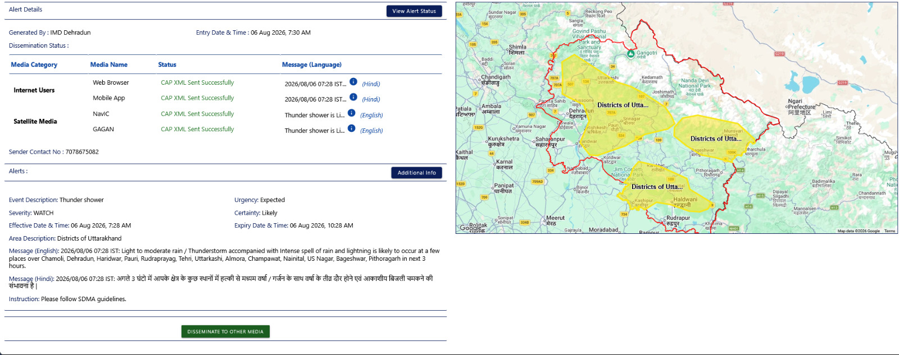This screenshot has width=899, height=355.
Task: Click the Internet Users category cell
Action: (34, 90)
